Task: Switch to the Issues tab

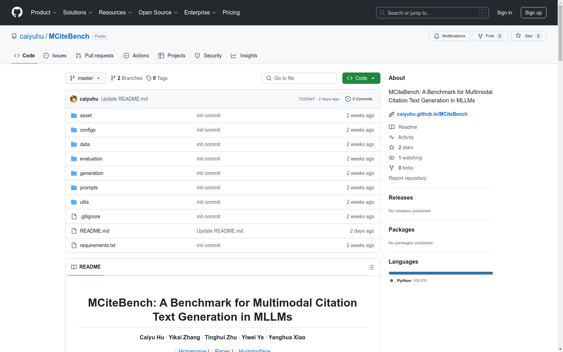Action: 55,56
